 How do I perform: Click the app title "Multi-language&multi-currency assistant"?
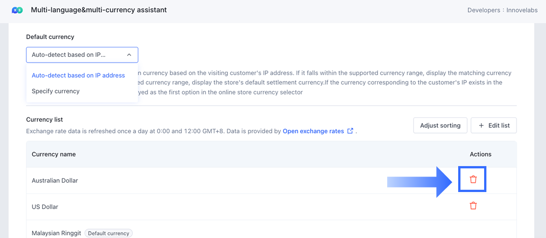99,10
